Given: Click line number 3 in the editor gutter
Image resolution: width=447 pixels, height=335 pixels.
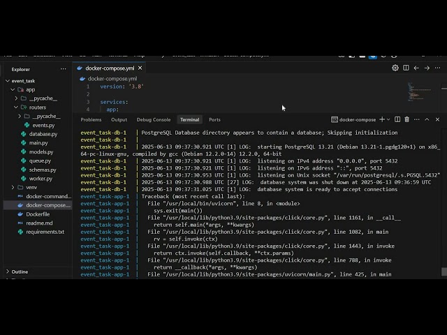Looking at the screenshot, I should click(x=88, y=102).
